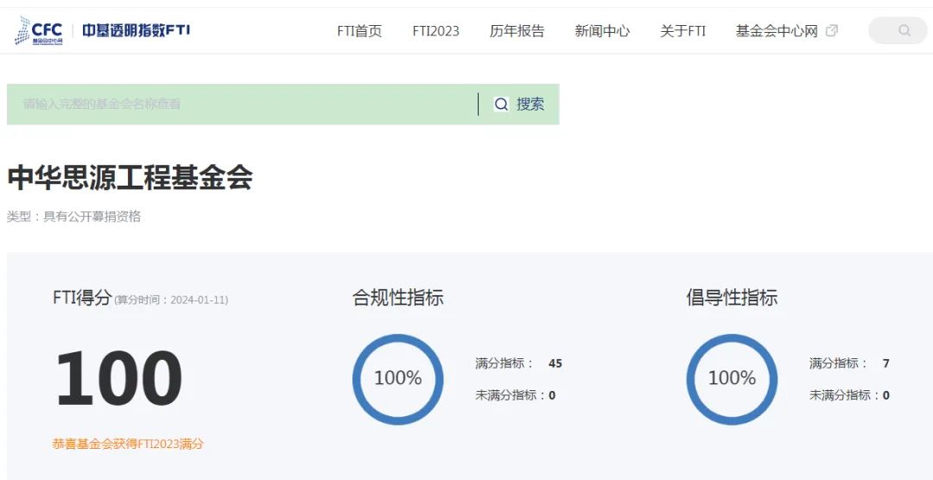Open the FTI首页 menu item
Screen dimensions: 933x480
(359, 31)
